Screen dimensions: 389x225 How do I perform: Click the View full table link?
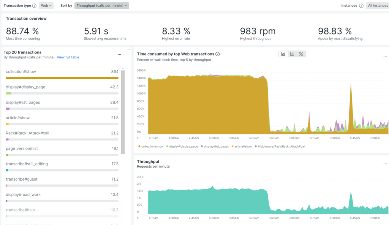[68, 57]
